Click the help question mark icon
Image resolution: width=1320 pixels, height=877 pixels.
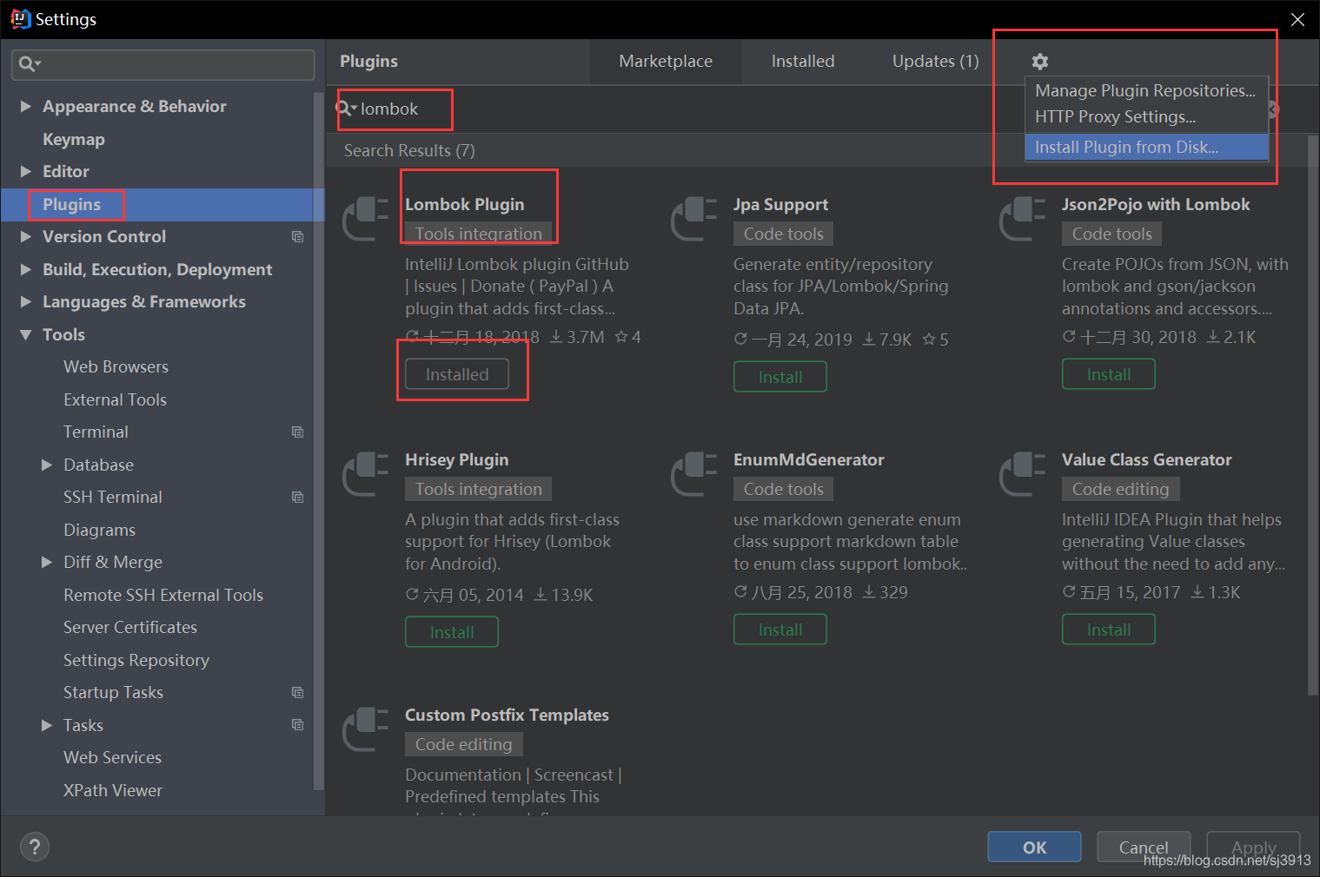point(35,847)
